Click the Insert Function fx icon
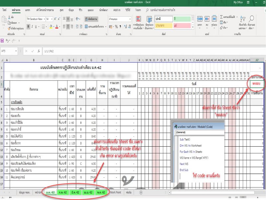Screen dimensions: 266x200 click(x=39, y=51)
